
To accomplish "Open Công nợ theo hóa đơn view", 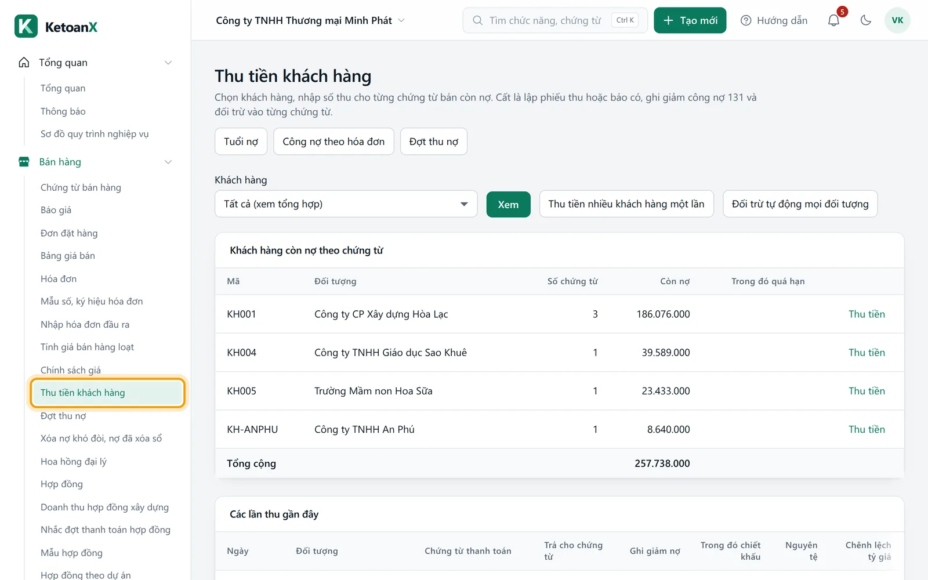I will (333, 142).
